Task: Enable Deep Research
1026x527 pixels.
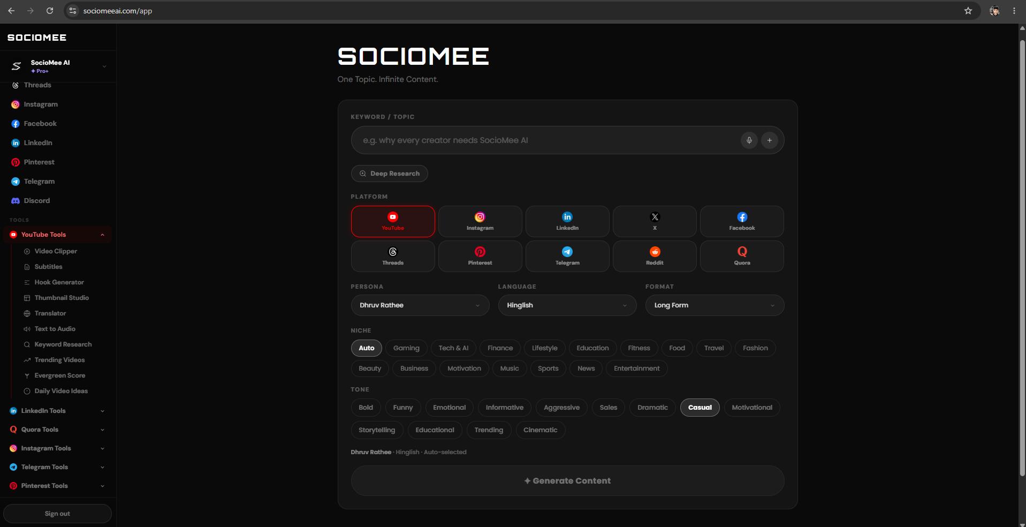Action: point(389,174)
